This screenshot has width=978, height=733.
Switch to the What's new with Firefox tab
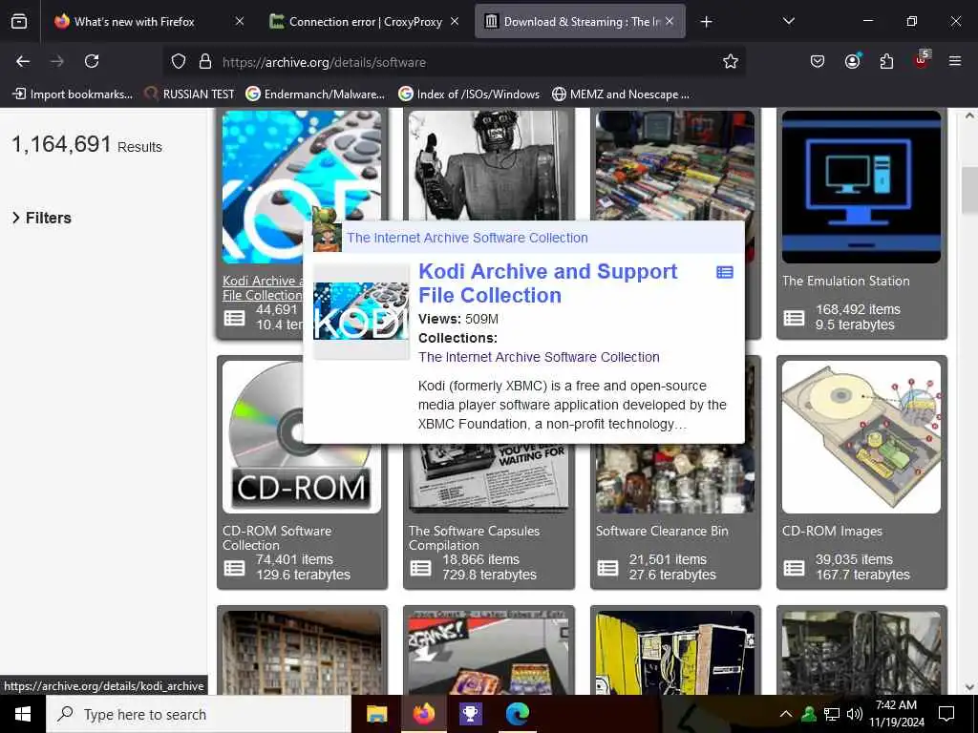click(134, 22)
